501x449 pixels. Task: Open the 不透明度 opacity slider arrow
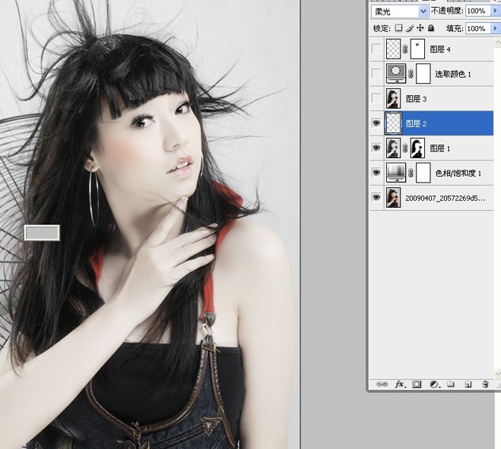(x=495, y=11)
